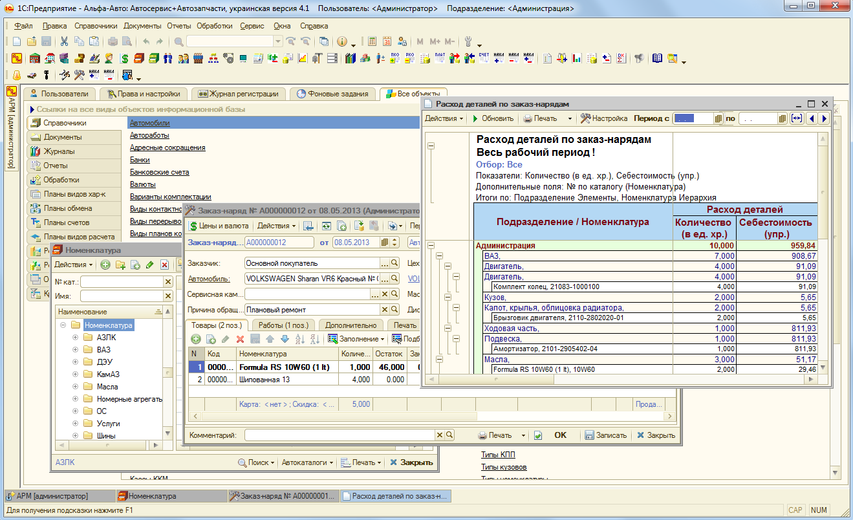Switch to Дополнительно tab in Заказ-наряд
Viewport: 853px width, 520px height.
pyautogui.click(x=351, y=325)
